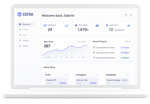
Task: Click the search magnifier icon
Action: coord(131,15)
